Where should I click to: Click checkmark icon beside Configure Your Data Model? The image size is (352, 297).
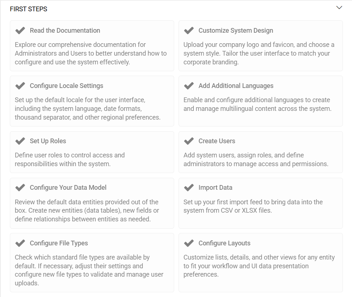(20, 188)
